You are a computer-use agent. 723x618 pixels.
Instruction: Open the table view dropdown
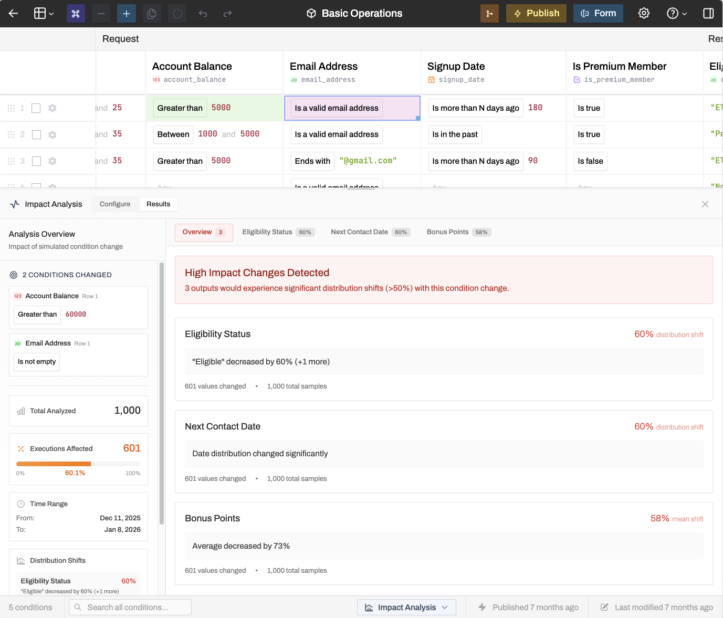(44, 14)
